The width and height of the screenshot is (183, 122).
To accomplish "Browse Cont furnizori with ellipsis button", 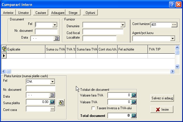I will (x=174, y=25).
